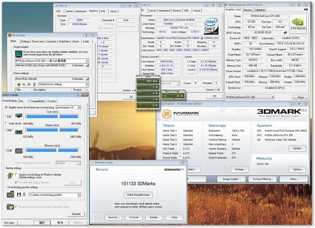Click the memory clock chip icon in System tweaks
This screenshot has height=228, width=315.
[x=19, y=151]
